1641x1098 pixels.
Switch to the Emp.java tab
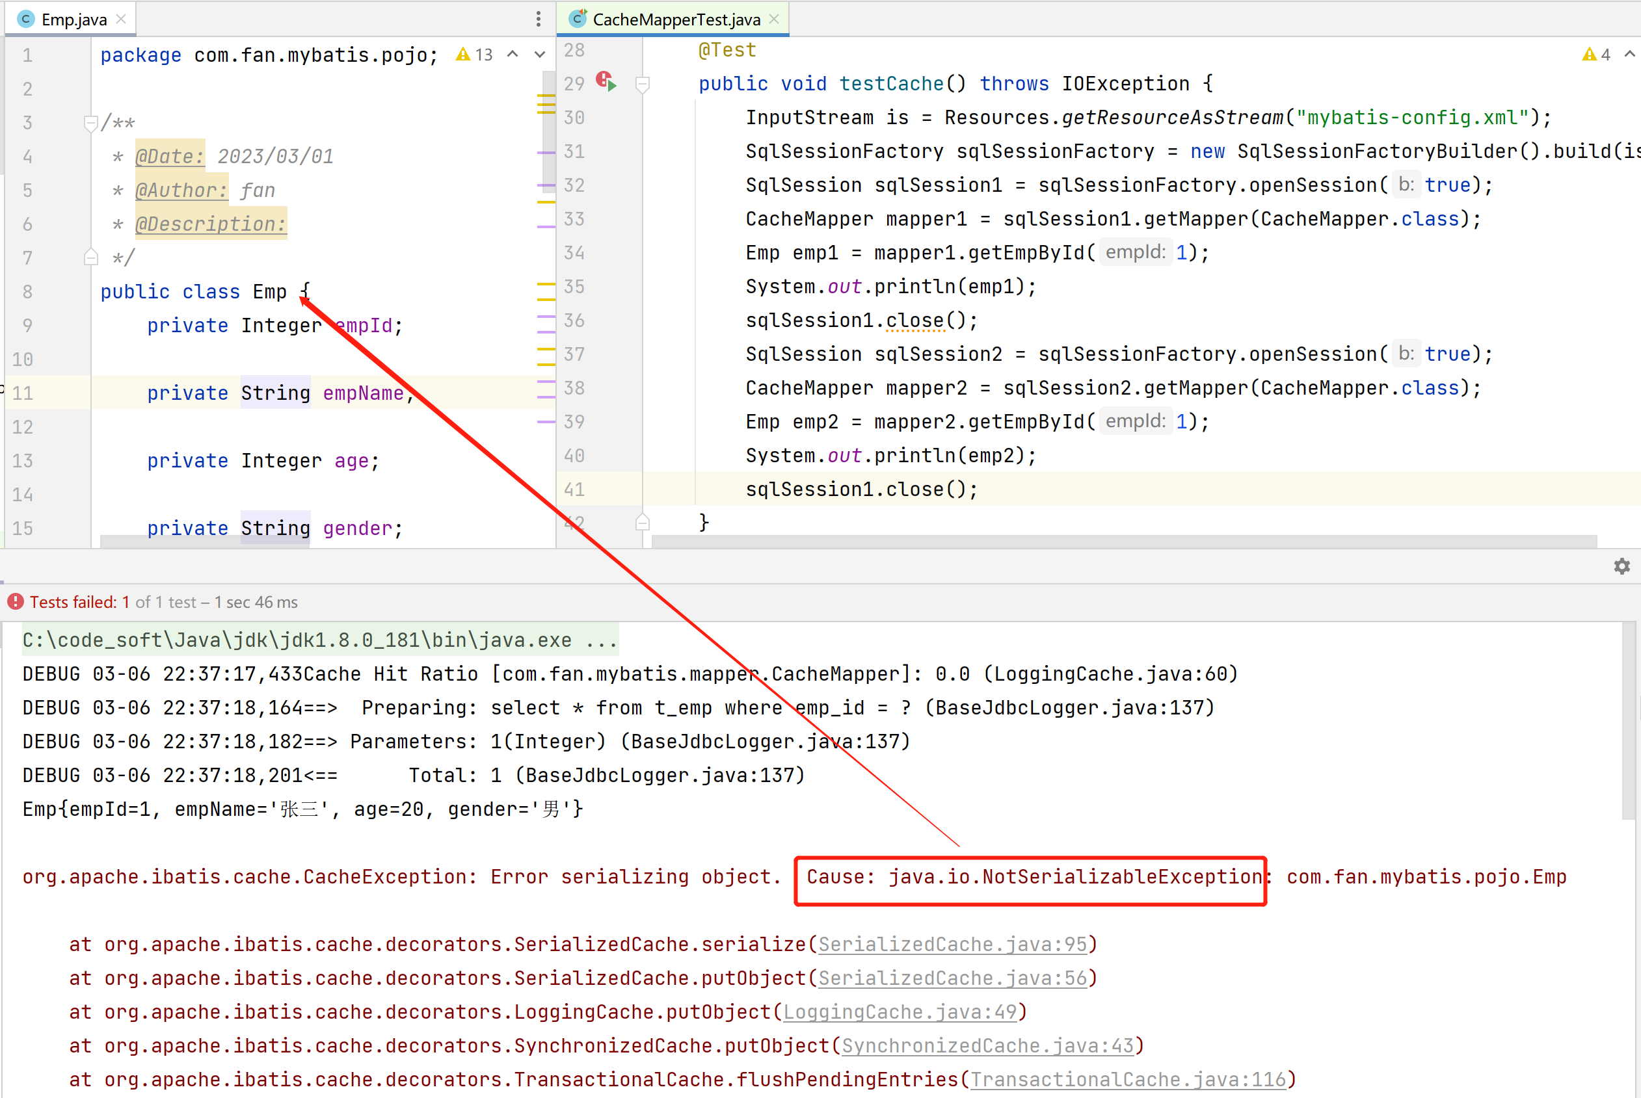(73, 19)
